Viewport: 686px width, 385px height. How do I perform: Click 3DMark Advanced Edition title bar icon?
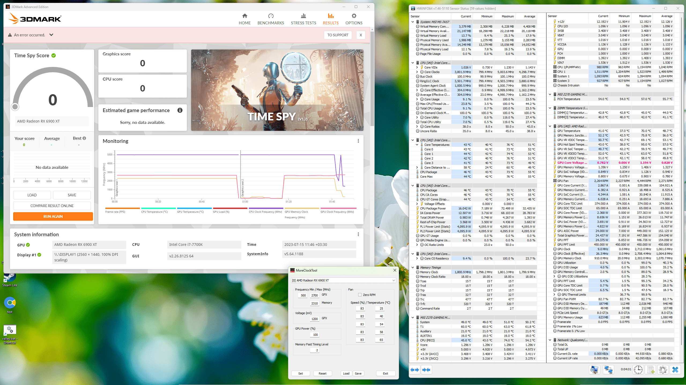click(8, 7)
